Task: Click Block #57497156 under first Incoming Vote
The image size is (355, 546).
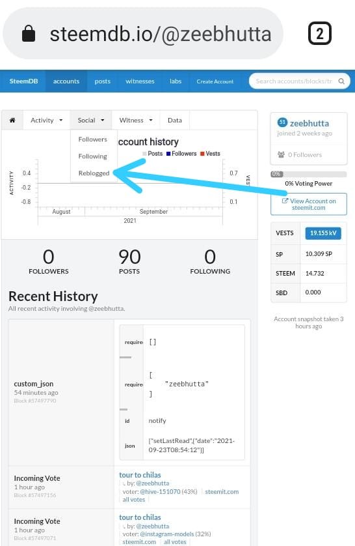Action: 34,495
